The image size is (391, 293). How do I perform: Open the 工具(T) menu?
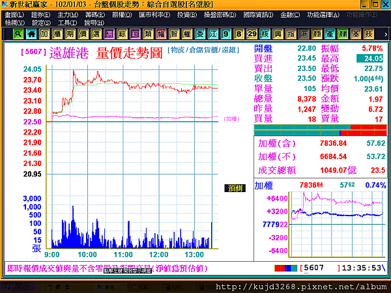(67, 23)
